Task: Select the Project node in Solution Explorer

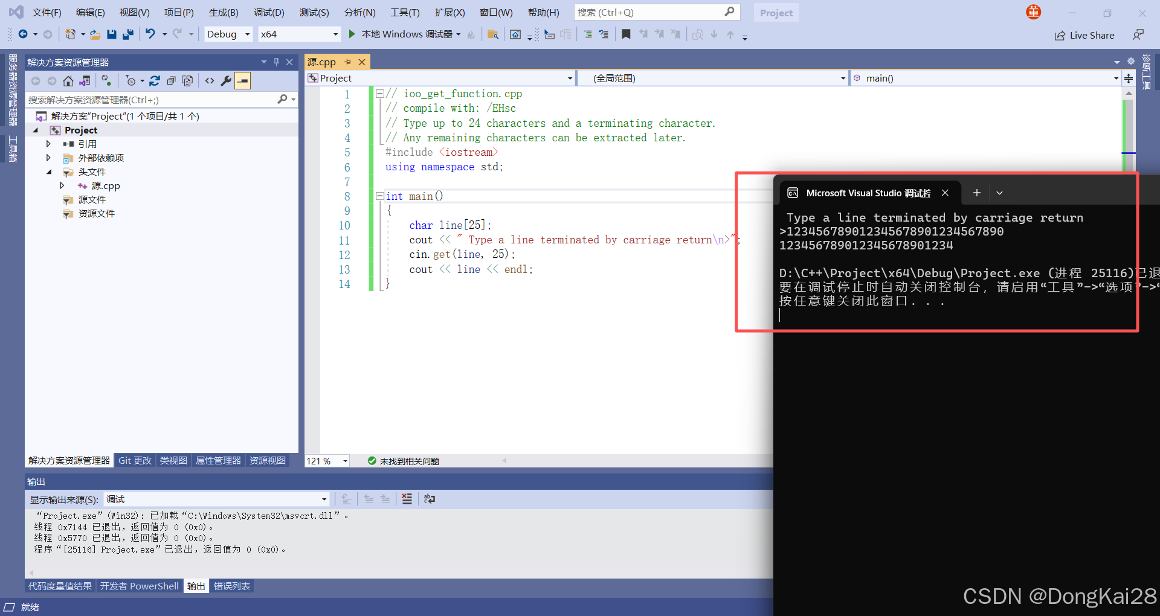Action: (81, 130)
